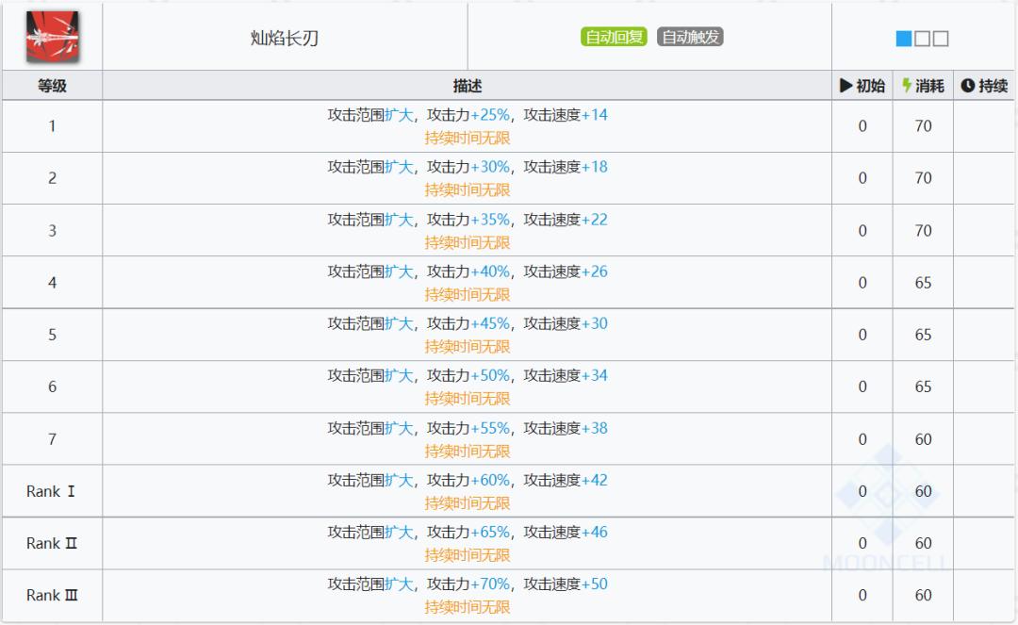The image size is (1018, 625).
Task: Click the 65 cost in level 5
Action: (923, 335)
